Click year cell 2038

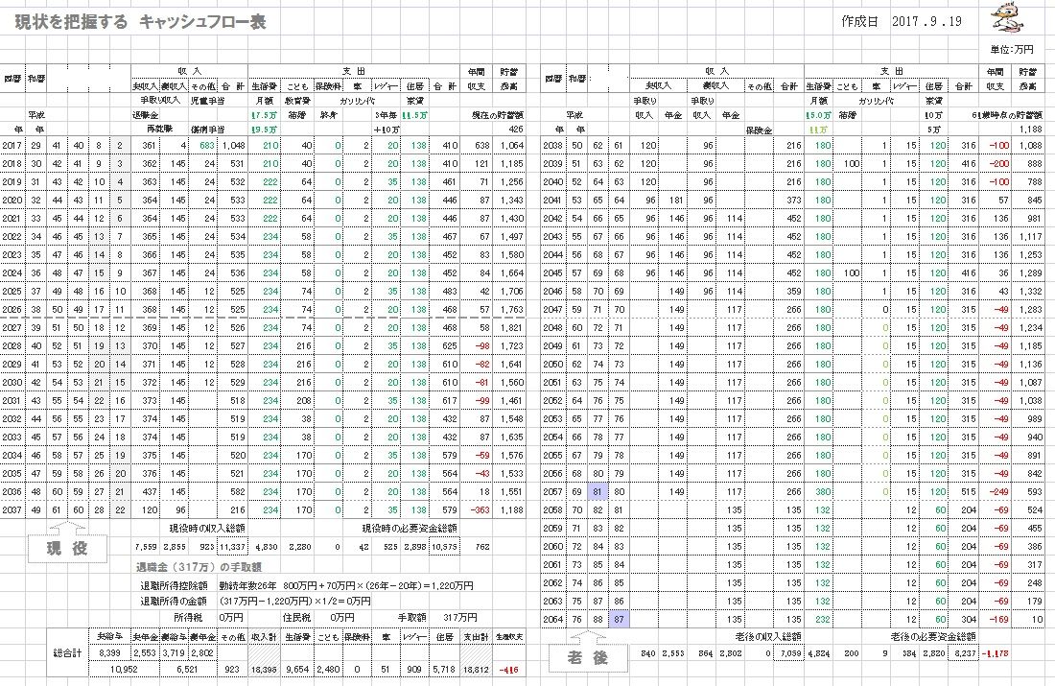pyautogui.click(x=553, y=146)
